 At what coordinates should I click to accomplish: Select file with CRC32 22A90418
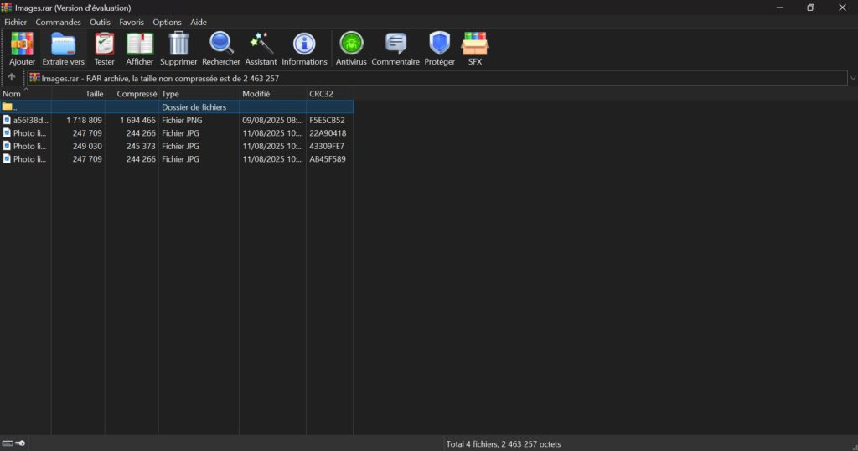(x=177, y=133)
